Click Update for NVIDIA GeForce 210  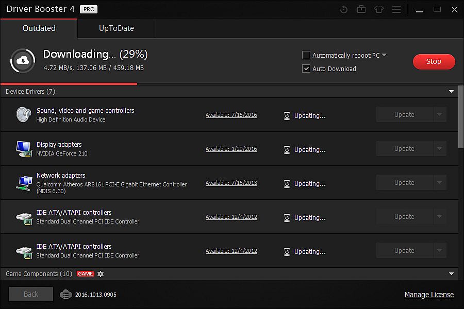[405, 148]
